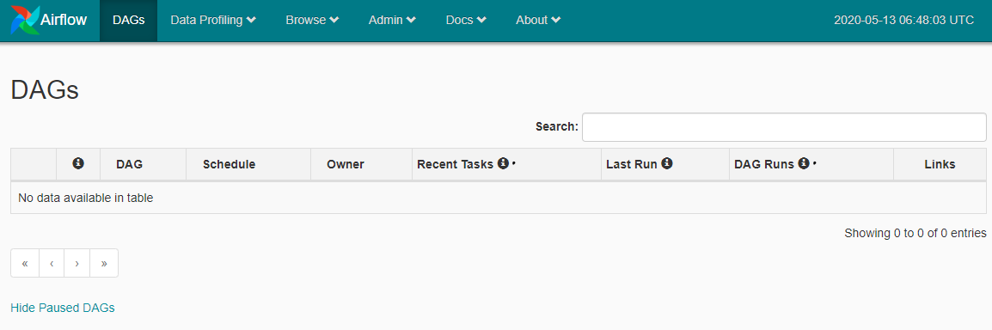Click the Airflow brand name text
This screenshot has height=330, width=992.
(64, 21)
